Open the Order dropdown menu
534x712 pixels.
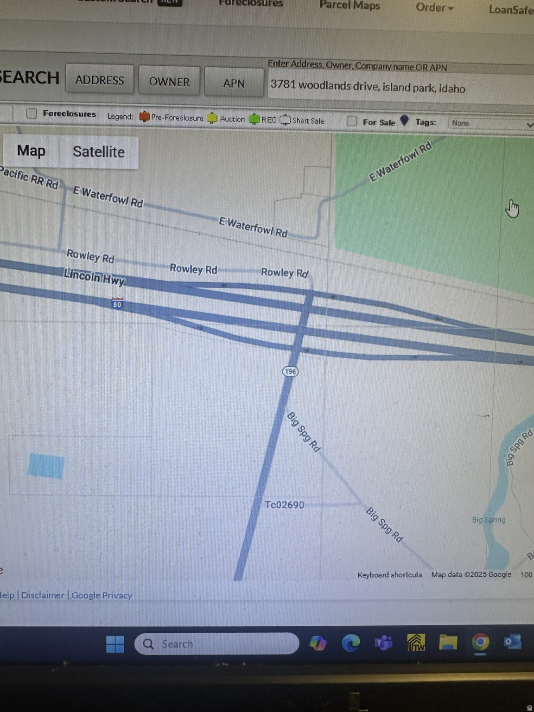coord(434,7)
